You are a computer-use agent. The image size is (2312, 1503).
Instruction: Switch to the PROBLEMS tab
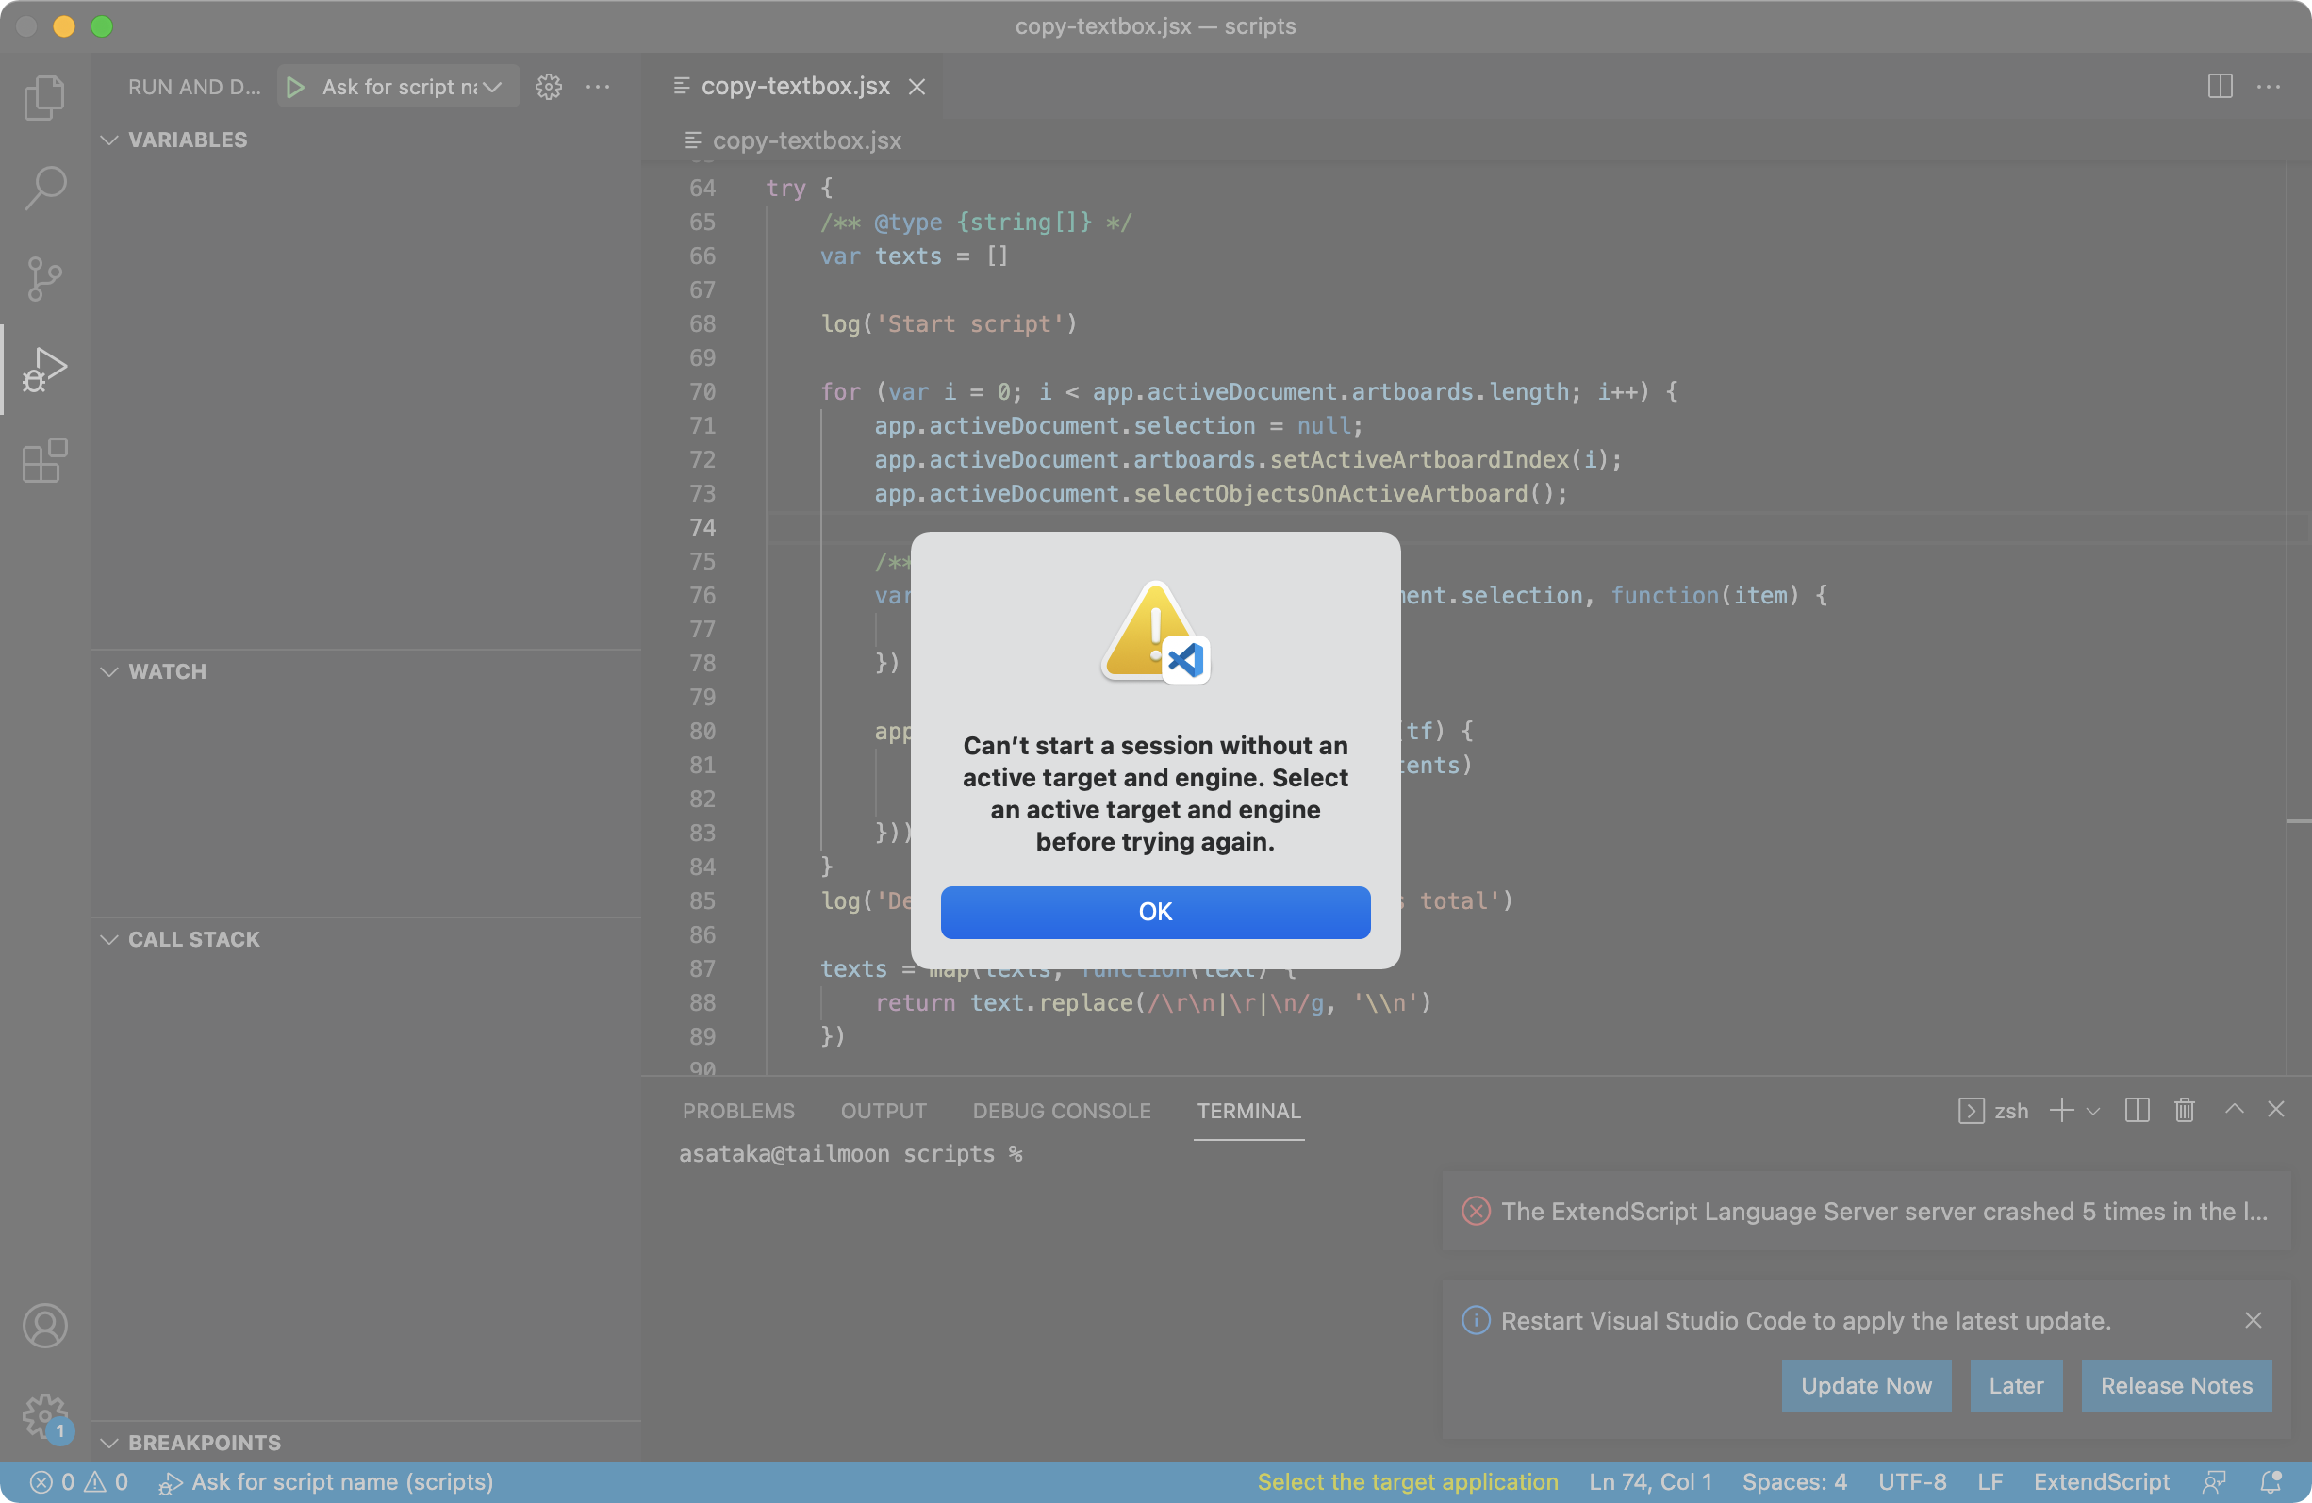point(738,1111)
